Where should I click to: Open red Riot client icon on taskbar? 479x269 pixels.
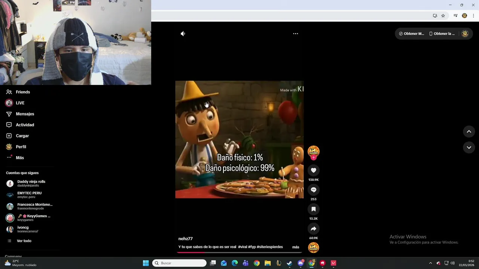(x=323, y=263)
